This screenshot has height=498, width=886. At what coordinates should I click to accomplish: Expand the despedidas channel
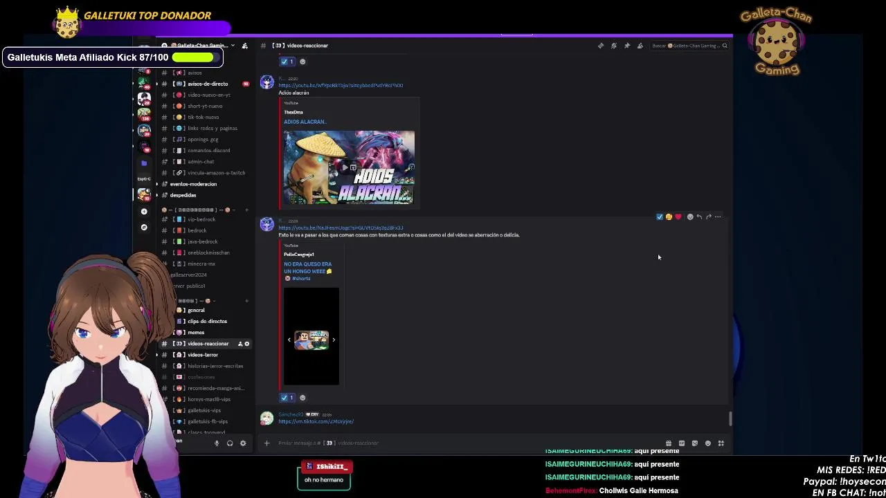(157, 195)
